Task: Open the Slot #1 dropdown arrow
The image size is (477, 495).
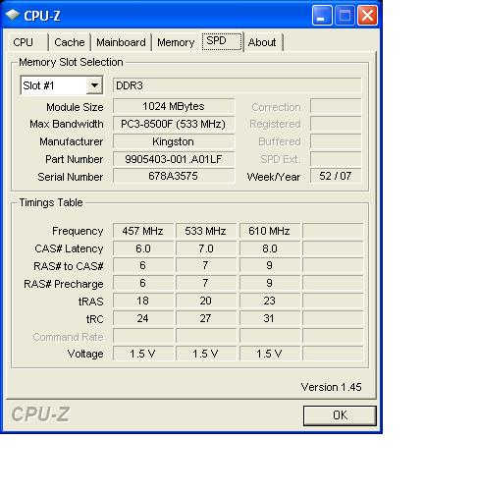Action: pos(94,85)
